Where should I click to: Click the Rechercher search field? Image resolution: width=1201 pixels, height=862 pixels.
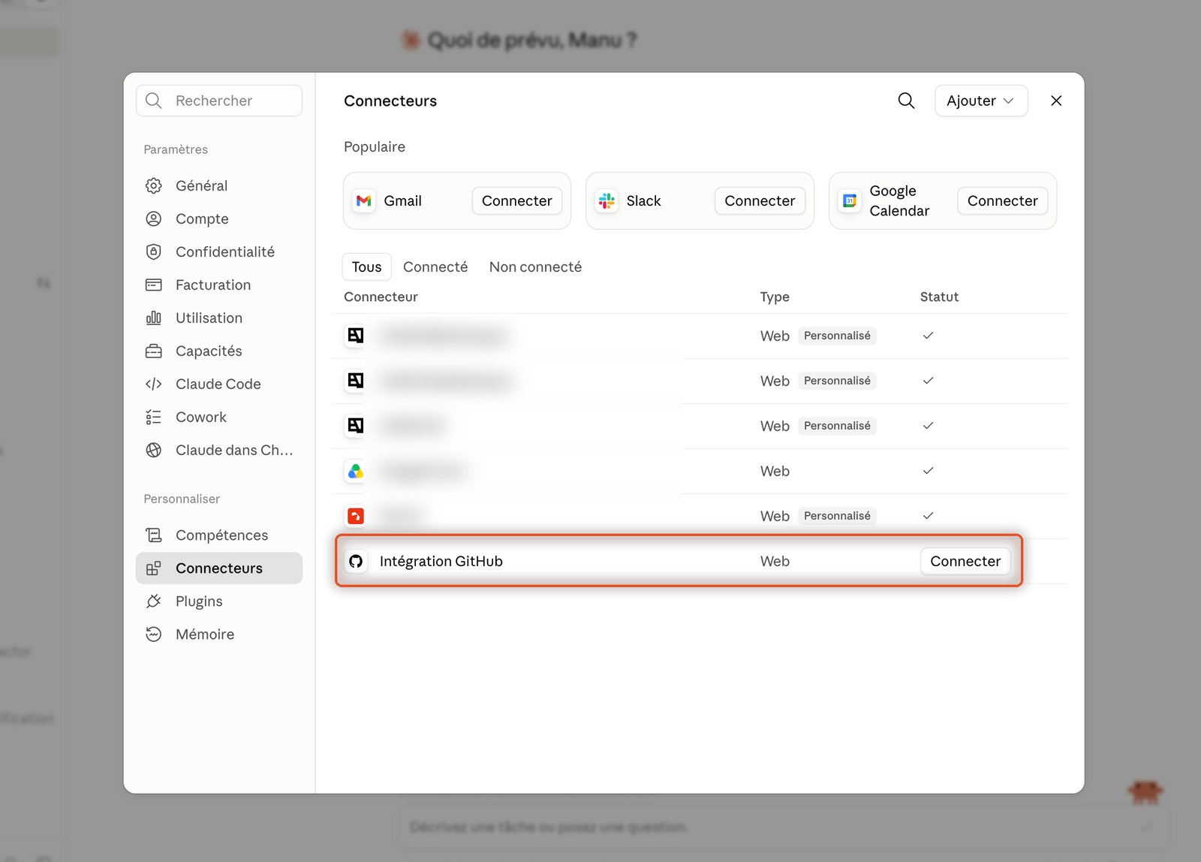tap(219, 101)
